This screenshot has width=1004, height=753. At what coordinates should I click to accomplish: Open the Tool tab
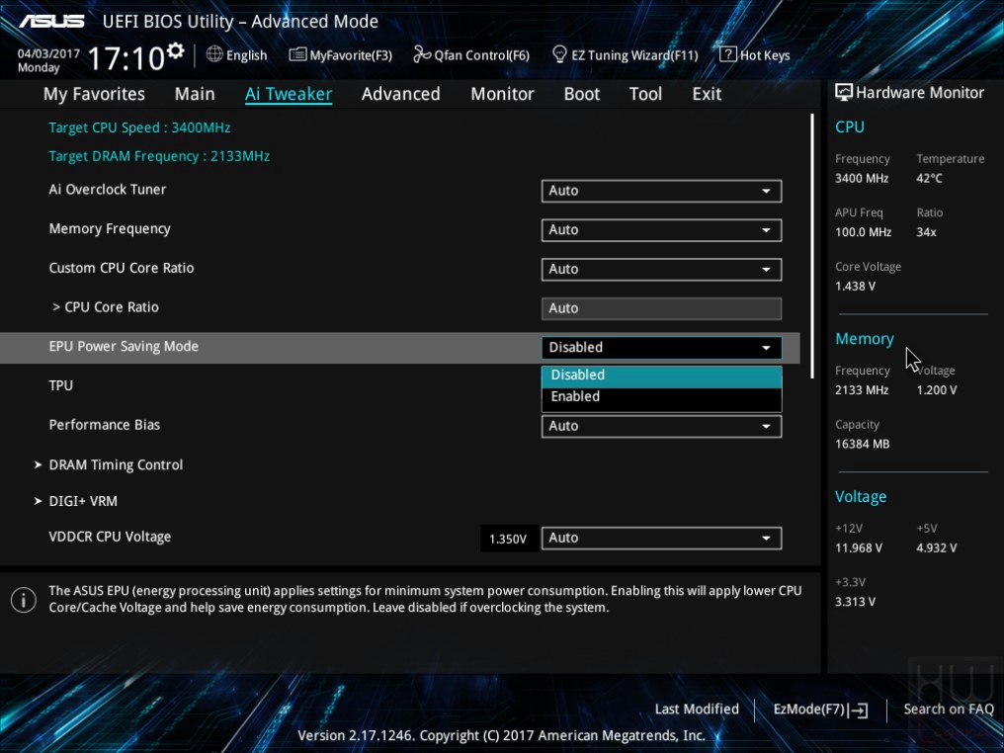(645, 94)
